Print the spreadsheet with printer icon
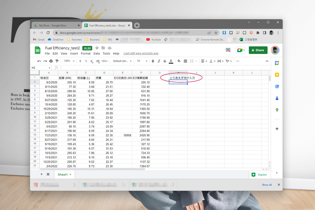This screenshot has width=315, height=210. pyautogui.click(x=51, y=61)
